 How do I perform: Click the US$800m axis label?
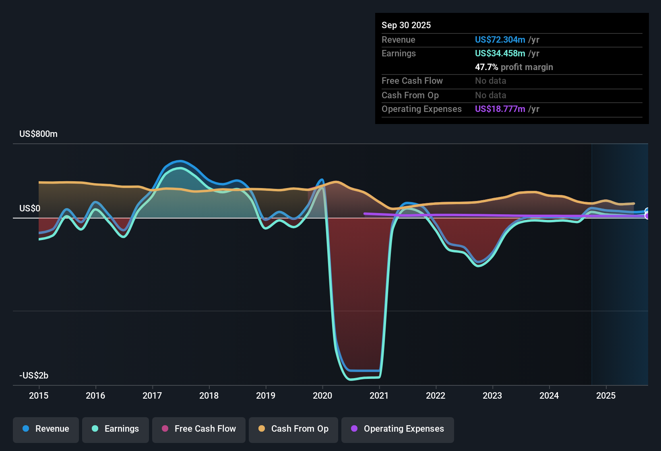[38, 134]
